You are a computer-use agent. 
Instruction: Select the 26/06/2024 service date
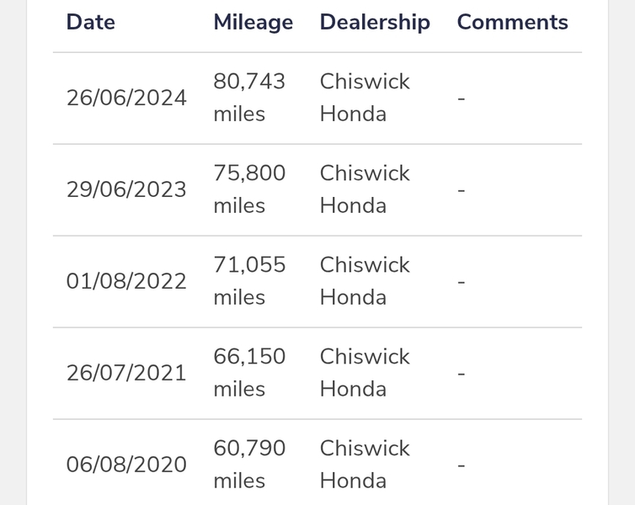pos(126,98)
